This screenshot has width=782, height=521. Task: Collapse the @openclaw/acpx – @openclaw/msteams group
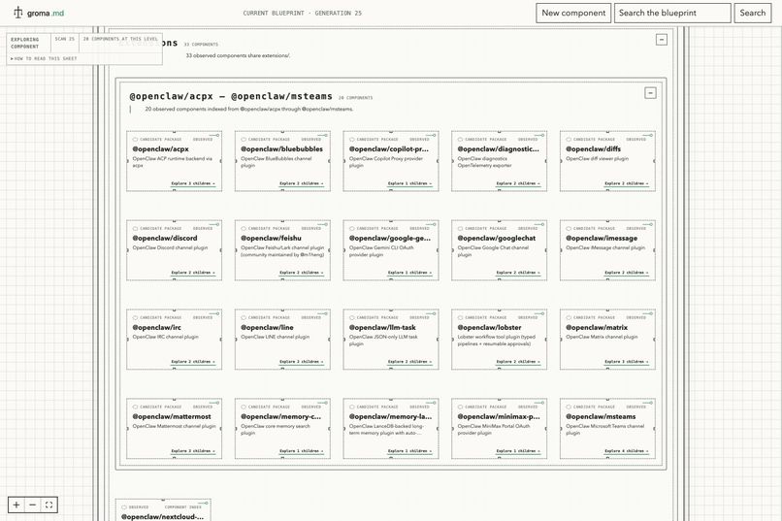(650, 93)
